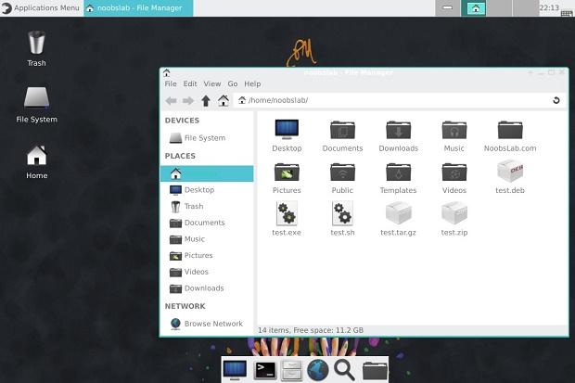This screenshot has height=383, width=575.
Task: Open the Downloads folder icon
Action: [398, 135]
